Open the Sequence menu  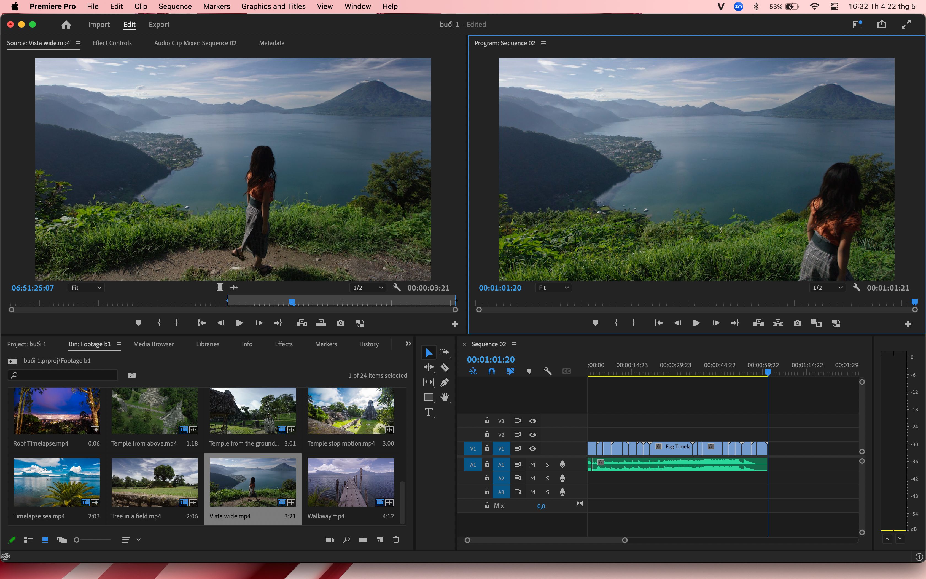(175, 6)
